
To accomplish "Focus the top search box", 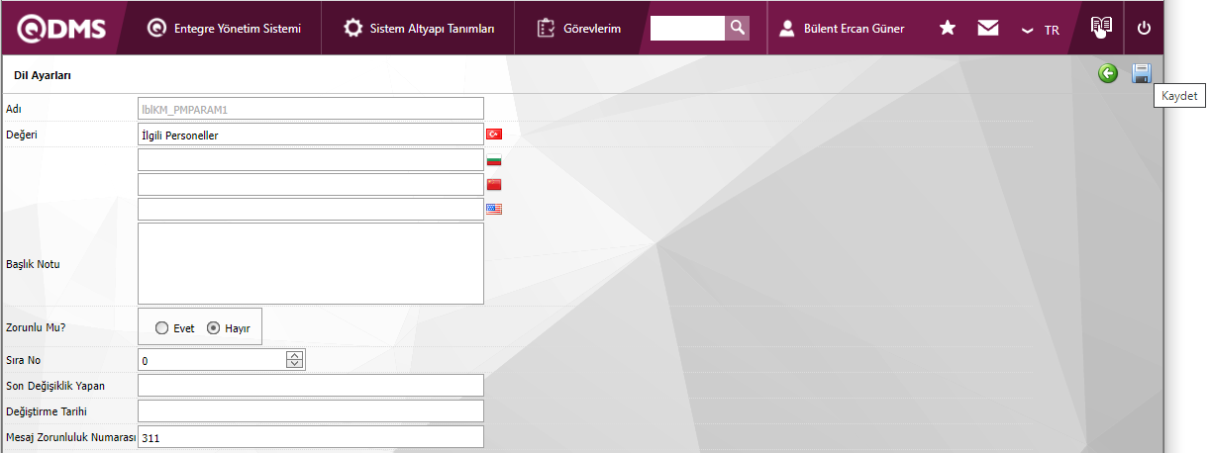I will (687, 28).
